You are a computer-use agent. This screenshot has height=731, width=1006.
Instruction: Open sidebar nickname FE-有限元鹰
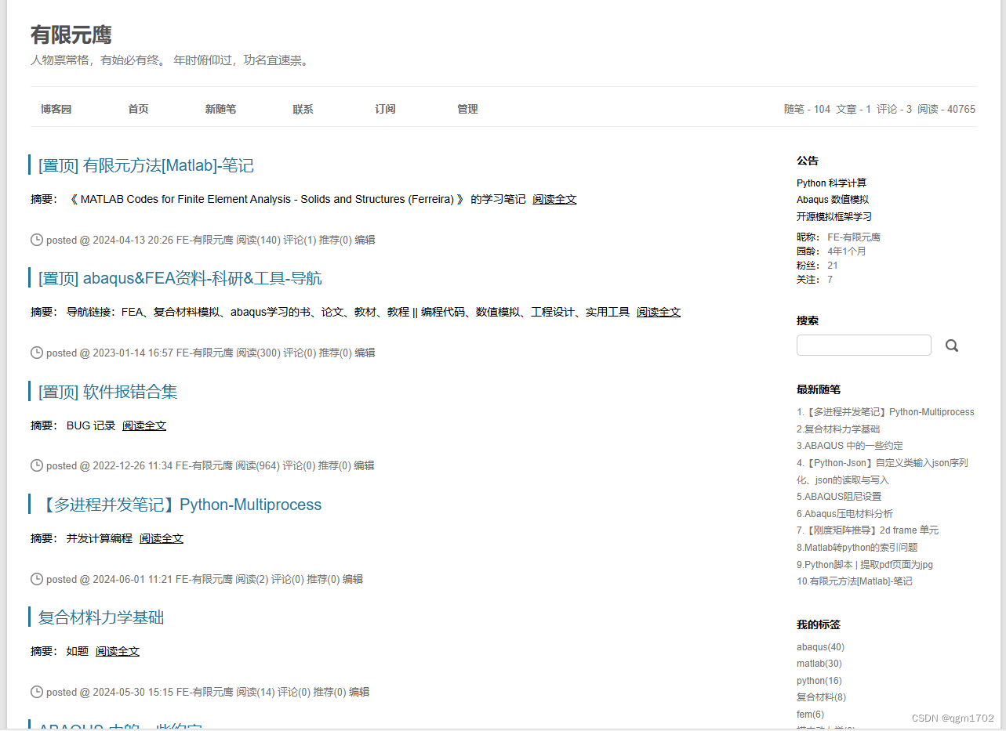click(854, 237)
